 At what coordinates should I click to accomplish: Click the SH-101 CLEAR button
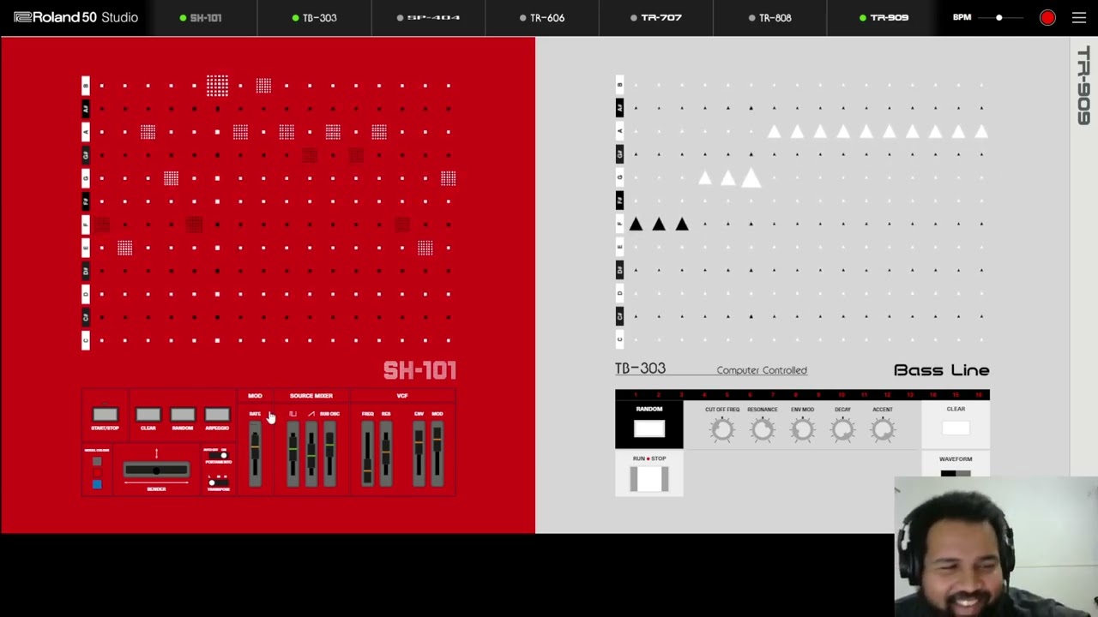point(148,415)
